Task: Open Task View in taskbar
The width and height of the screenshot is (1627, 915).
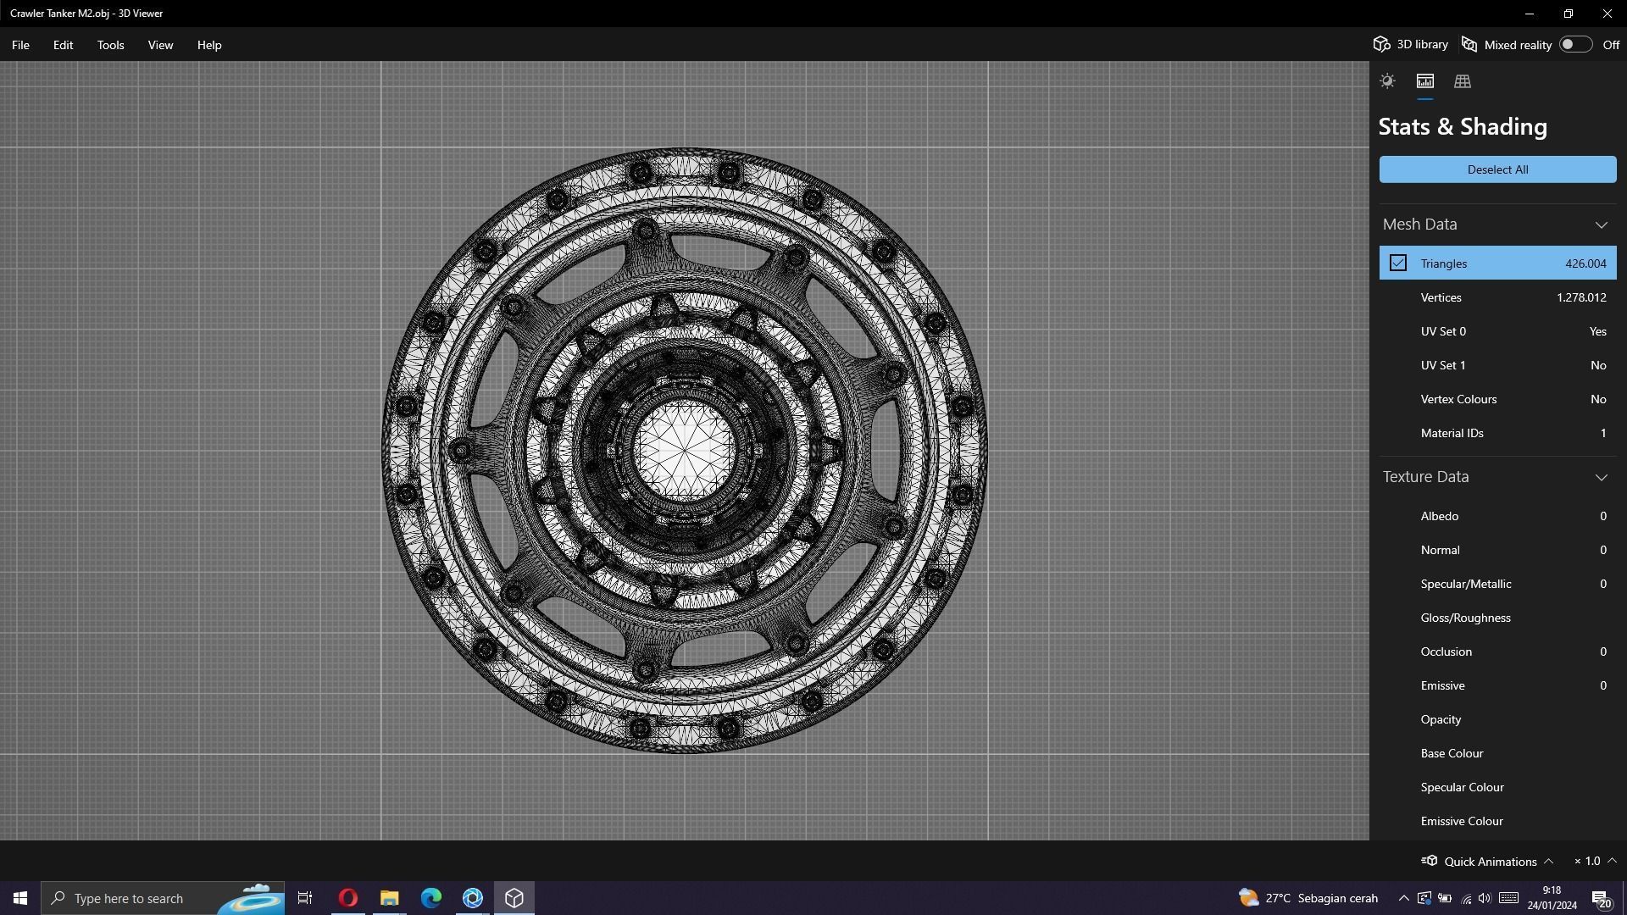Action: (x=305, y=898)
